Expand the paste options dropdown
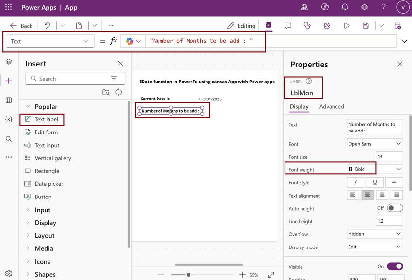Viewport: 412px width, 280px height. tap(95, 26)
